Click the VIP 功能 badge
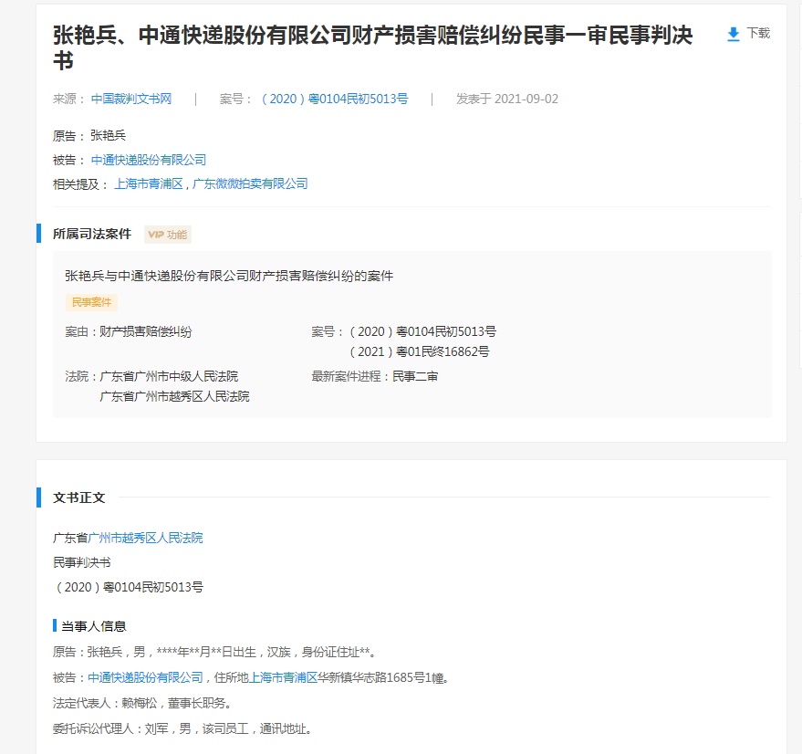This screenshot has height=754, width=802. pos(168,235)
